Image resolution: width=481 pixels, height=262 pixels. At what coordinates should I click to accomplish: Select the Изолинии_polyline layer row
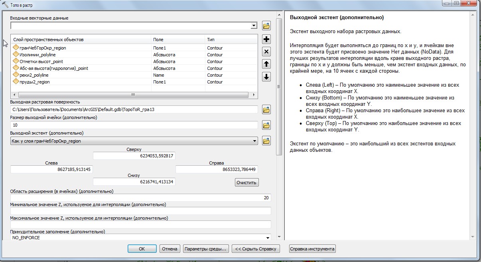tap(38, 55)
